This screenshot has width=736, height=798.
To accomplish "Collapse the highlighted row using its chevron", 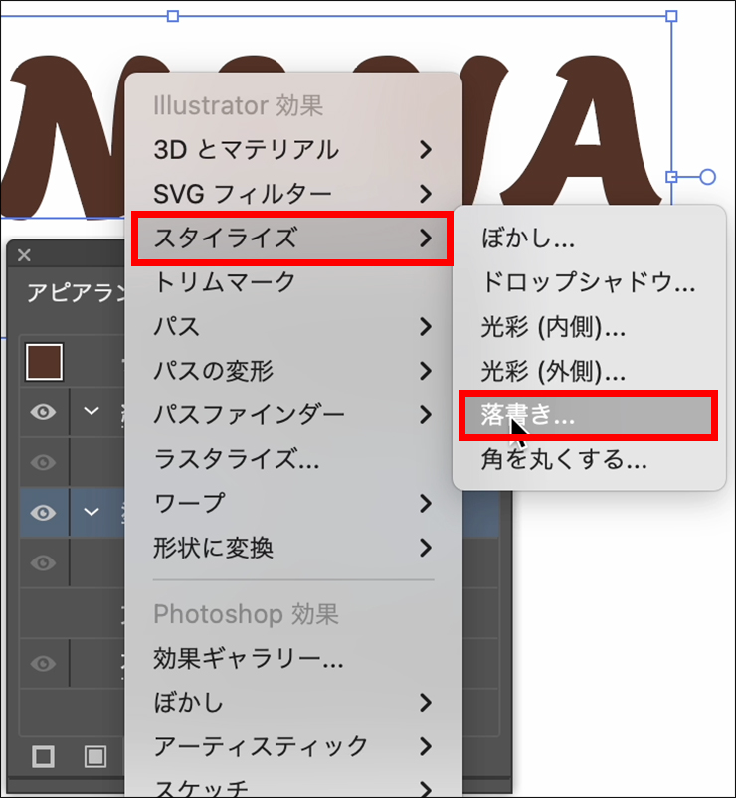I will pyautogui.click(x=92, y=513).
